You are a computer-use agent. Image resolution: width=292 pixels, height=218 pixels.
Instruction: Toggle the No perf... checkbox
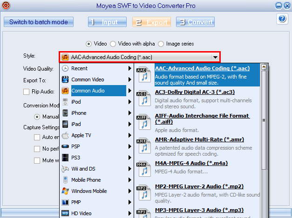(37, 149)
